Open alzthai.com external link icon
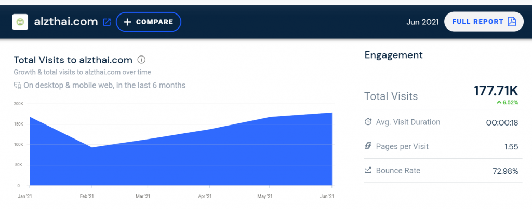Screen dimensions: 532x209 [x=107, y=22]
